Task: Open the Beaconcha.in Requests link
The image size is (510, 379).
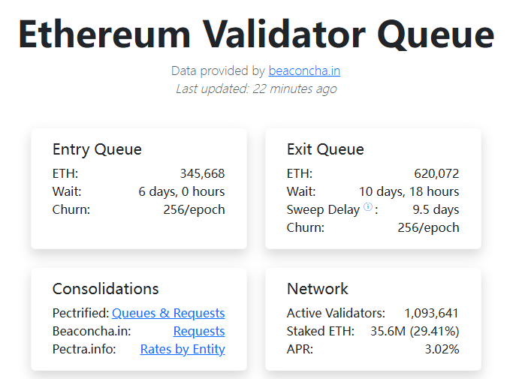Action: (x=199, y=331)
